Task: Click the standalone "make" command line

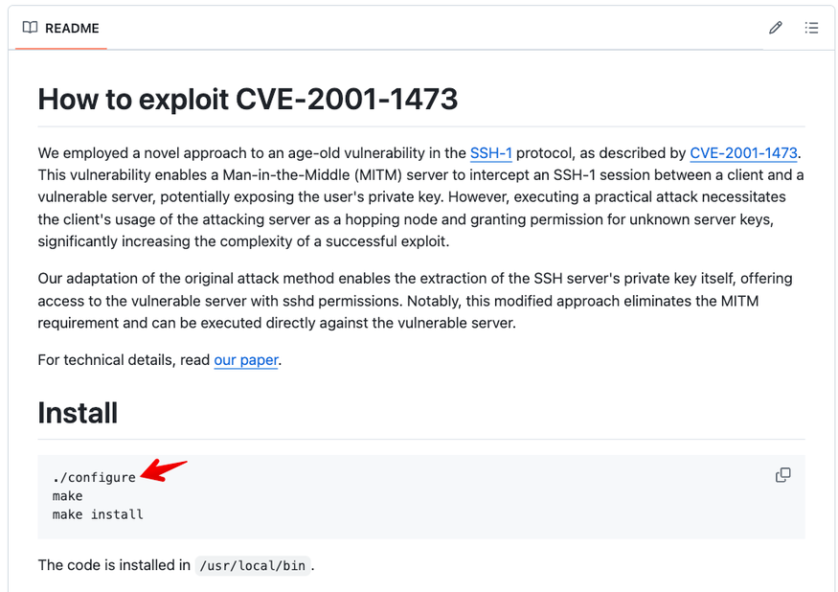Action: coord(67,496)
